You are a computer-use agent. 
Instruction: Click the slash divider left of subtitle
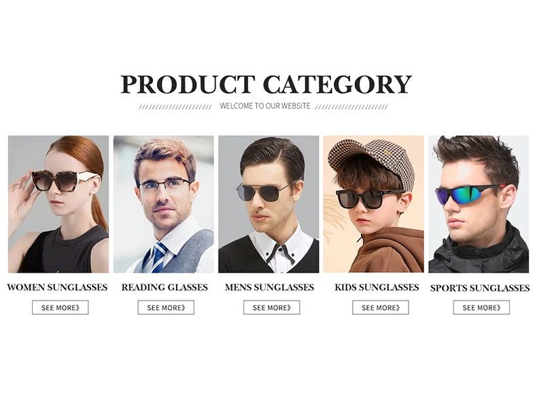coord(175,107)
